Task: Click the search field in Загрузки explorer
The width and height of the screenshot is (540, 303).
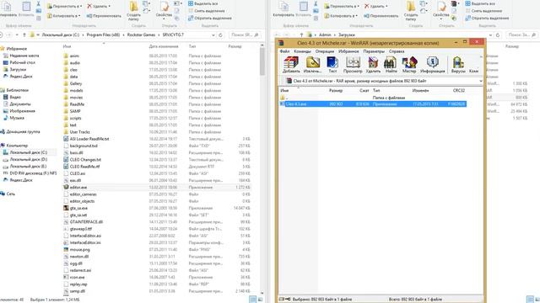Action: [521, 35]
